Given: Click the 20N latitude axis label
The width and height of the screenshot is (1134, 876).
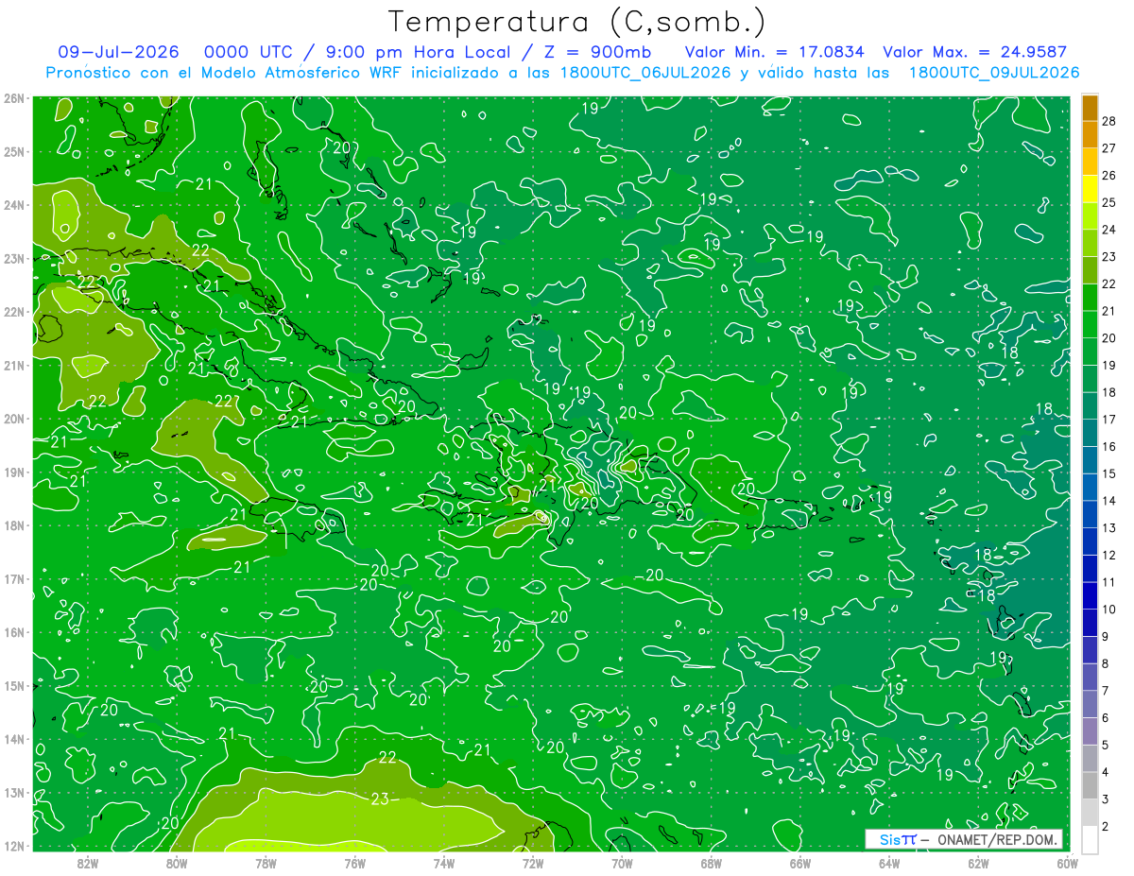Looking at the screenshot, I should click(14, 419).
